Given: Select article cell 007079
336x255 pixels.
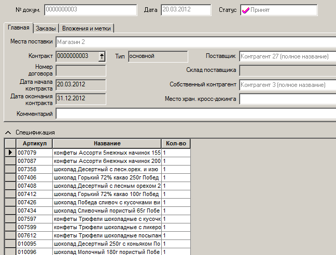Looking at the screenshot, I should pyautogui.click(x=34, y=153).
